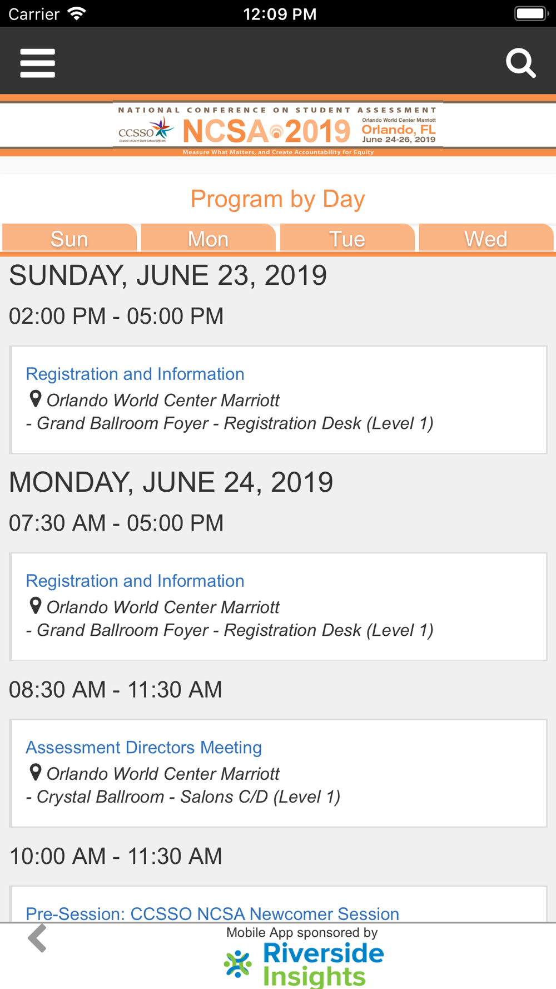Open the hamburger menu
Image resolution: width=556 pixels, height=989 pixels.
37,63
